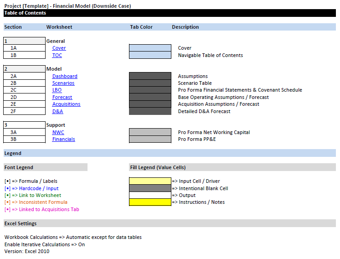Screen dimensions: 340x259
Task: Select the Acquisition Assumptions / Forecast description
Action: [219, 104]
